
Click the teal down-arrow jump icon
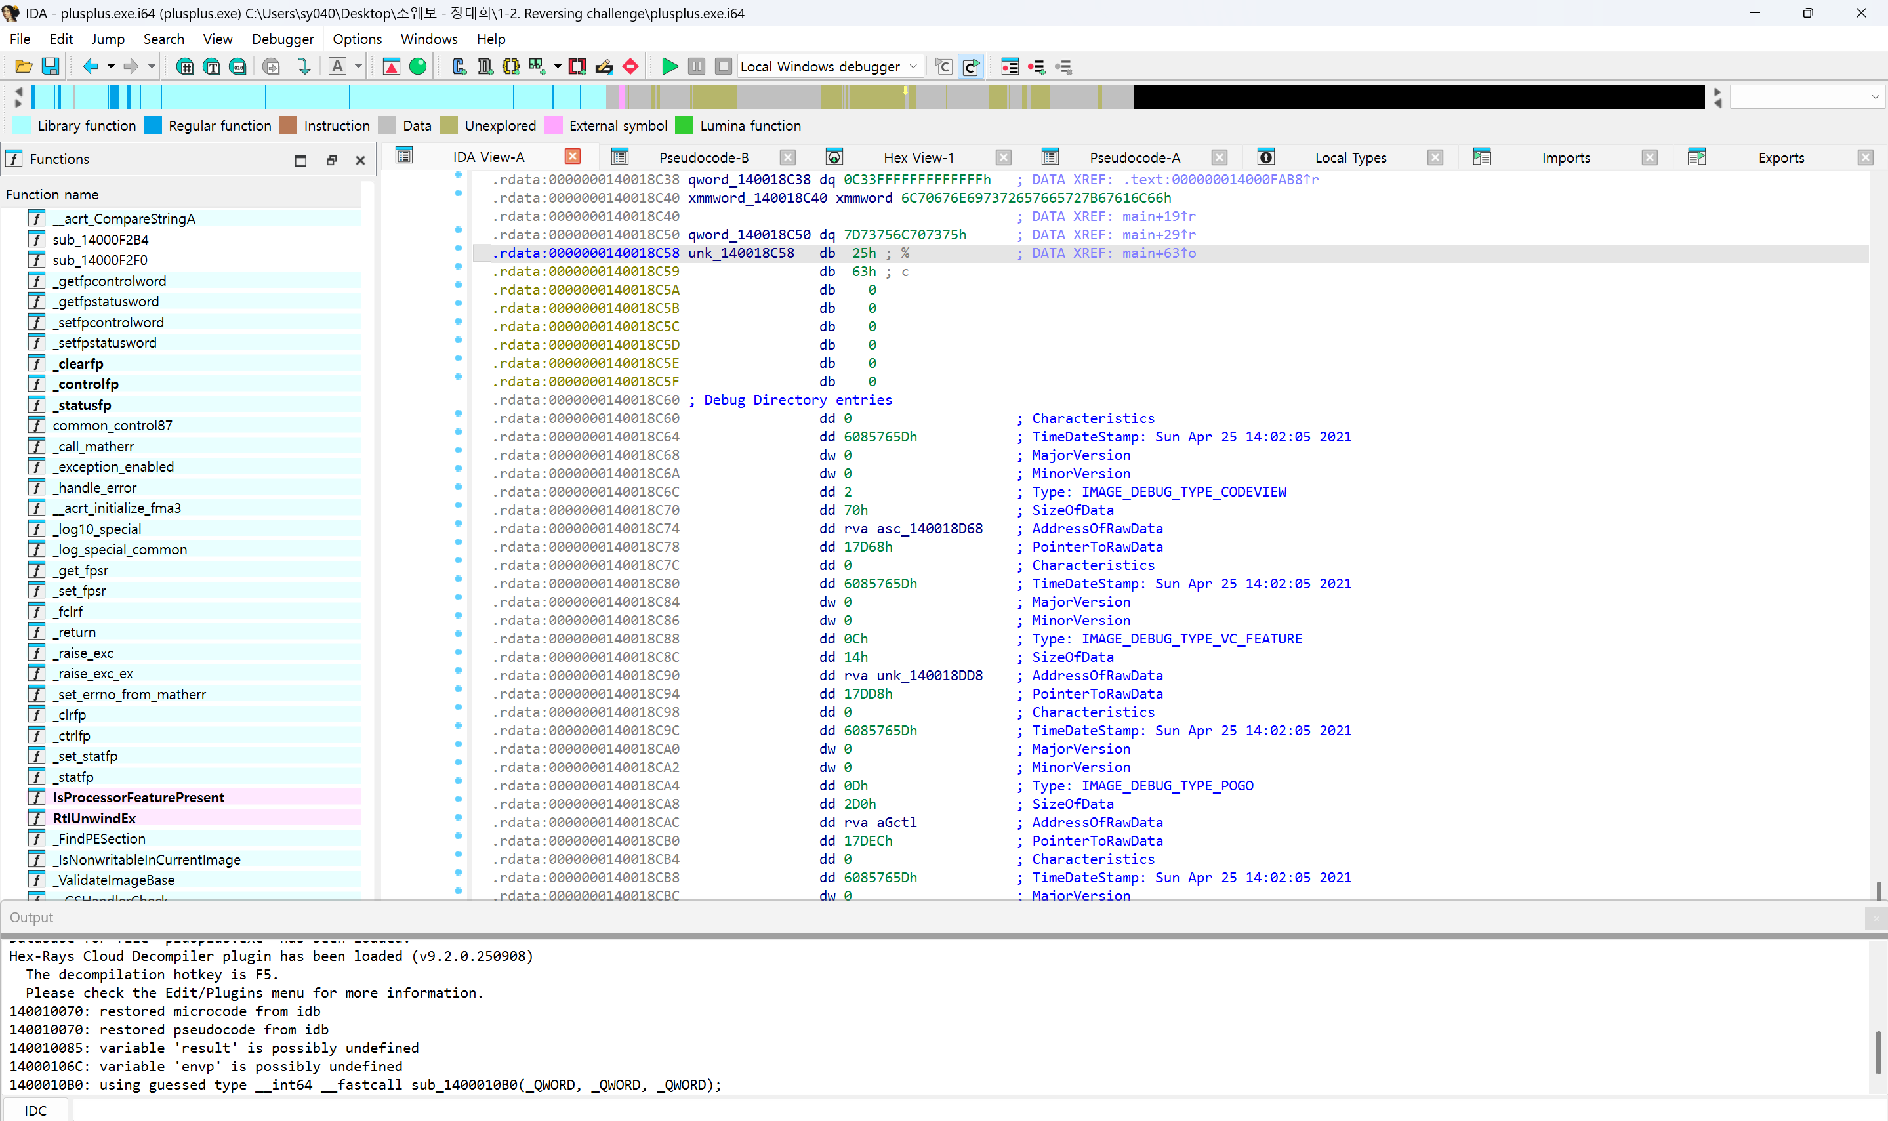point(304,66)
